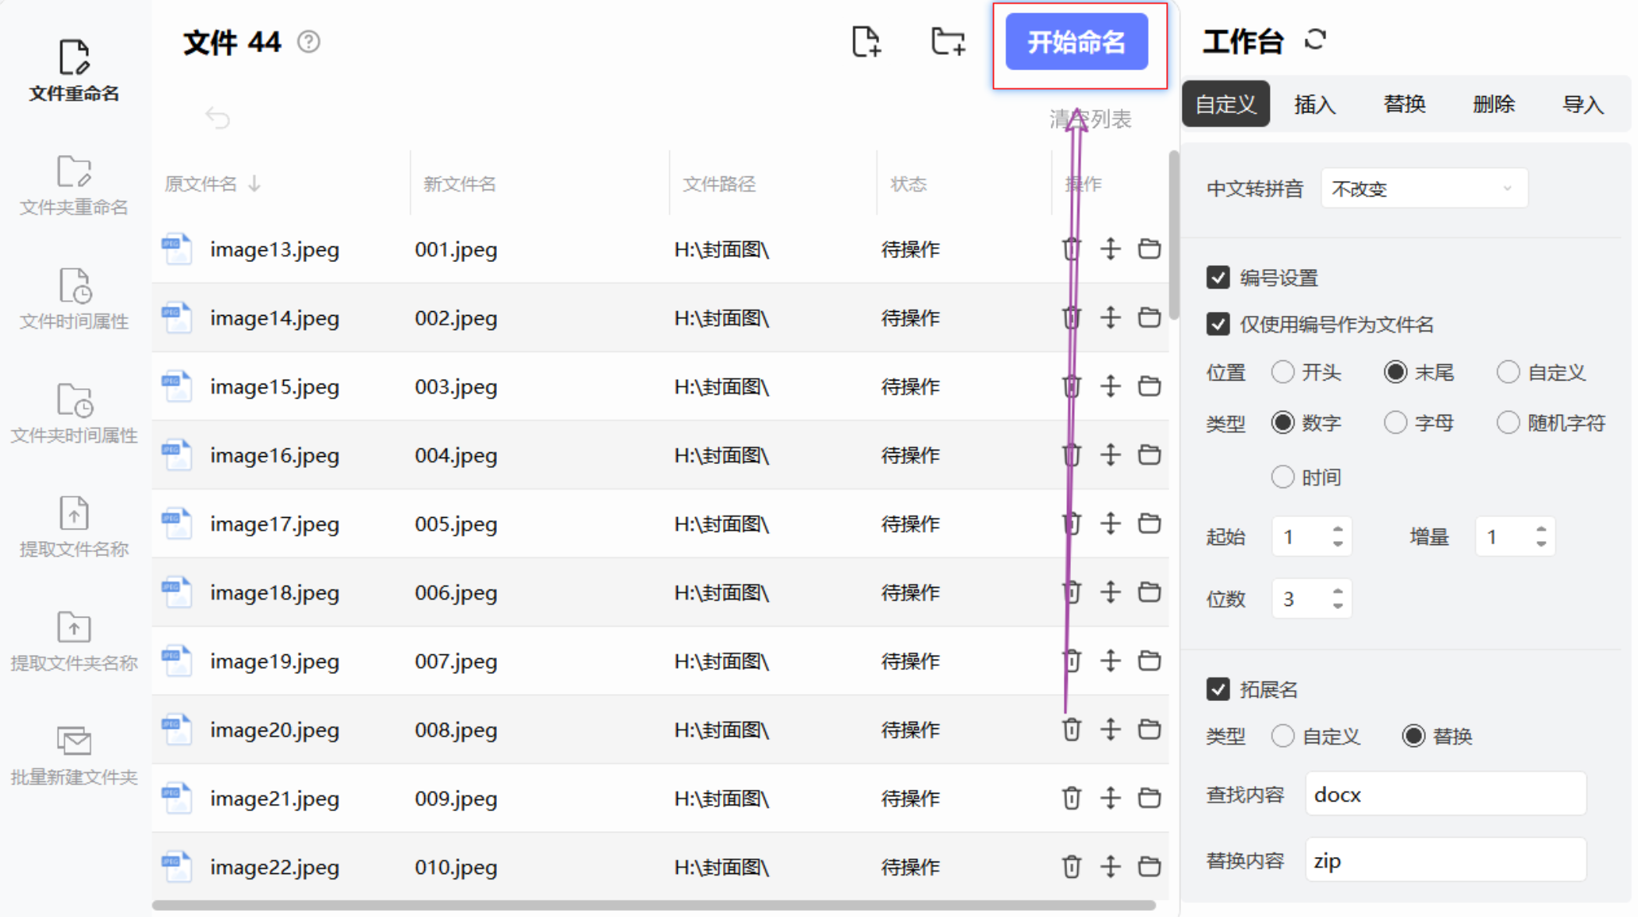Select the image17.jpeg file row
This screenshot has height=917, width=1638.
(660, 523)
